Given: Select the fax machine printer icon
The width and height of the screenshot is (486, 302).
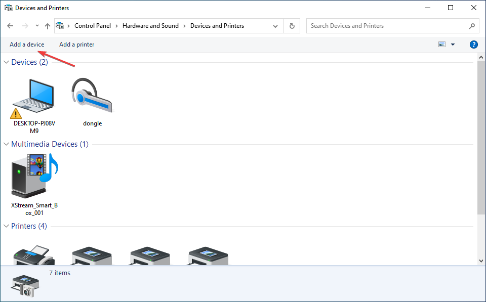Looking at the screenshot, I should (34, 255).
